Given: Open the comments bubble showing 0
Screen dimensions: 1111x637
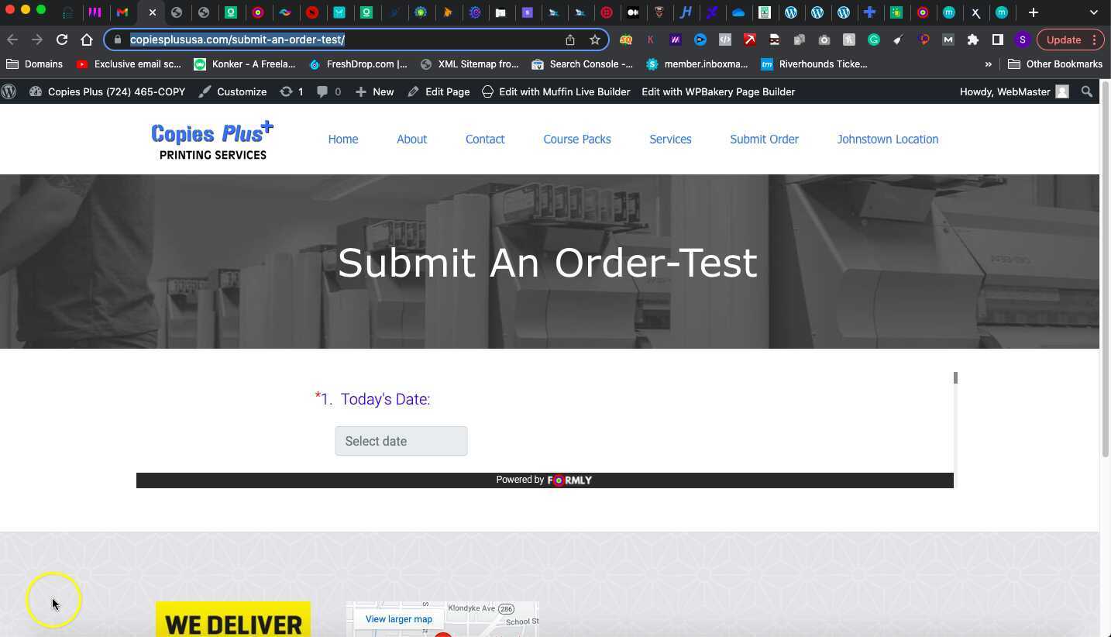Looking at the screenshot, I should [329, 91].
